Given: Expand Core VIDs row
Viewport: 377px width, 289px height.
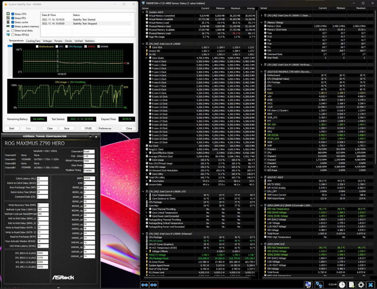Looking at the screenshot, I should 147,48.
